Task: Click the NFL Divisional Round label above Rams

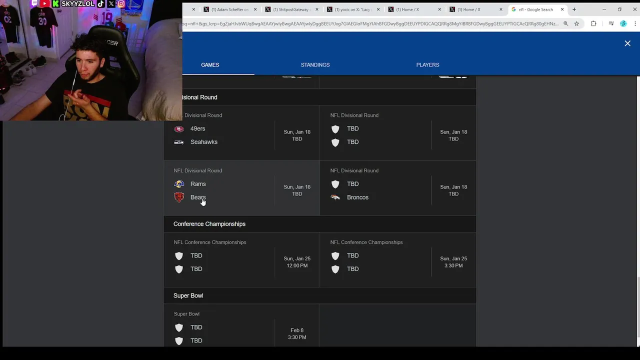Action: pos(198,170)
